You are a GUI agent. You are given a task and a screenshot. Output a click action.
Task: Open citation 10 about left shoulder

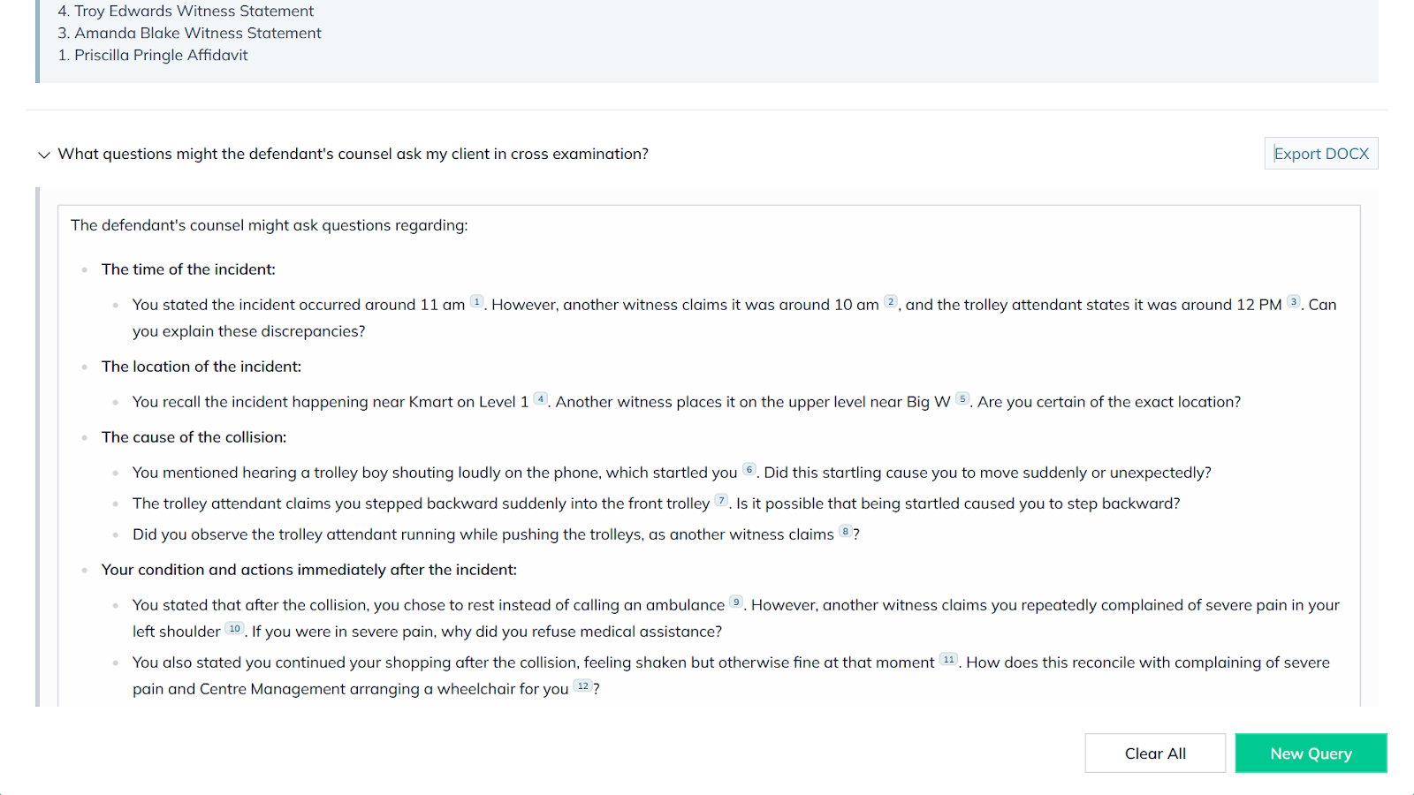(x=234, y=629)
